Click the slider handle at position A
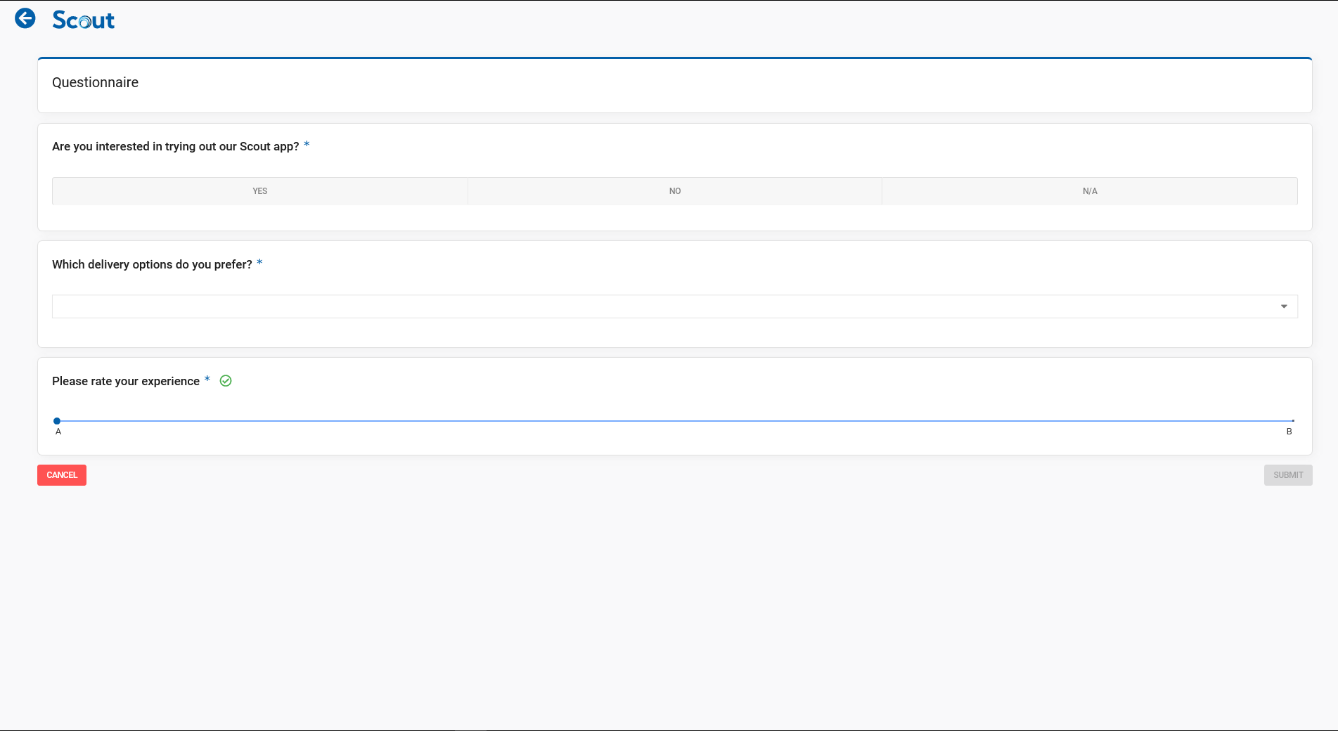 57,421
